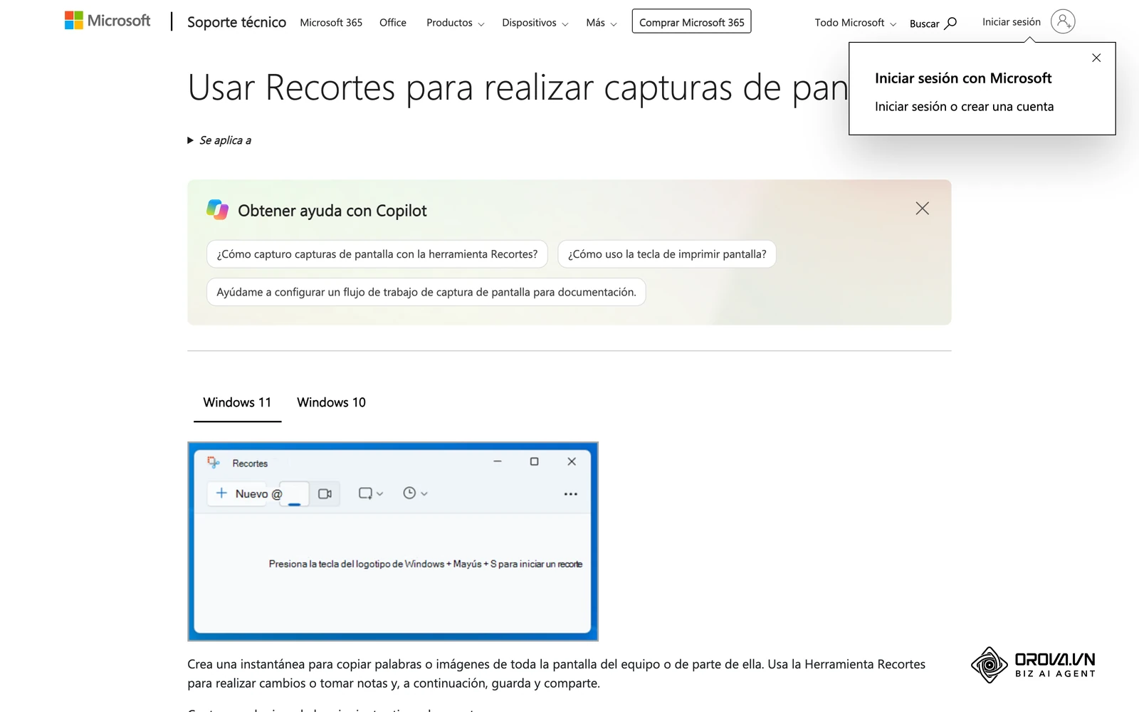Maximize the Recortes window in the image
The image size is (1139, 712).
[534, 461]
